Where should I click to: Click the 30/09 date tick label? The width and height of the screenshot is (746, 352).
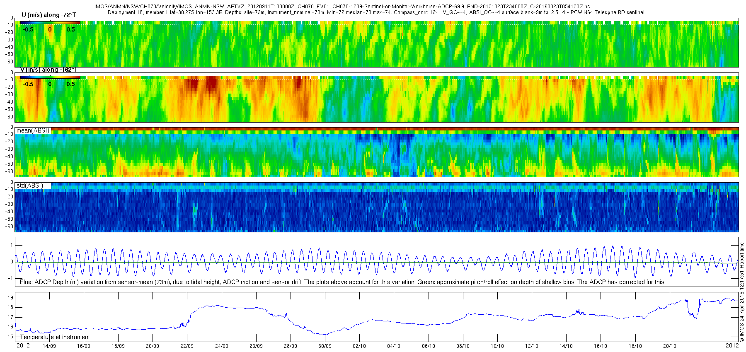tap(325, 346)
